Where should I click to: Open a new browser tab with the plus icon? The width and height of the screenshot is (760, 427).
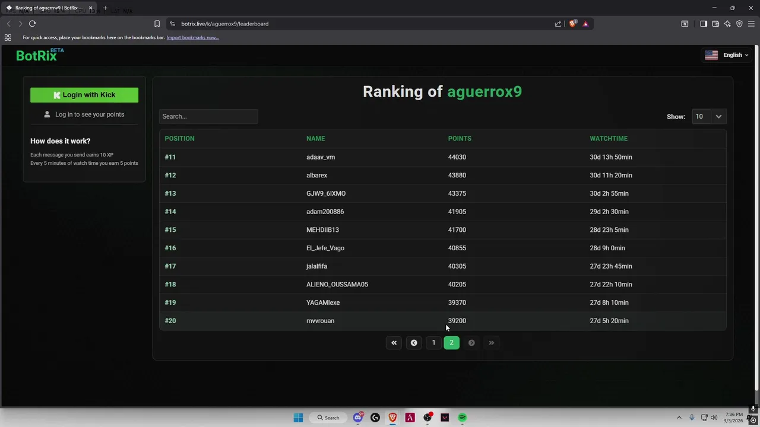click(105, 8)
